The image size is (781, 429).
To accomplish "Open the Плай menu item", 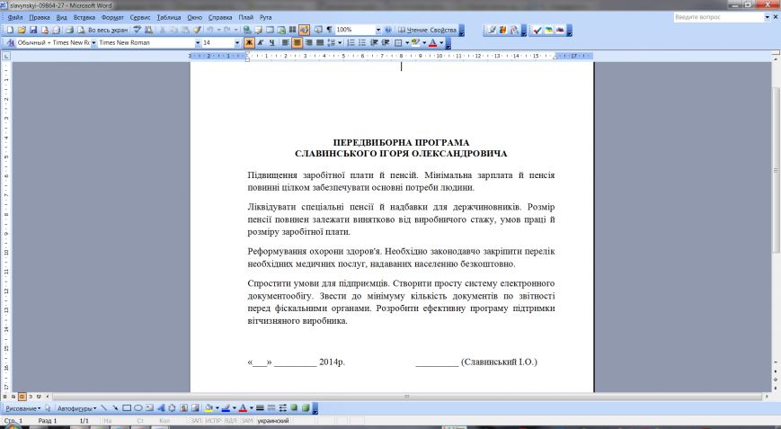I will (x=246, y=17).
